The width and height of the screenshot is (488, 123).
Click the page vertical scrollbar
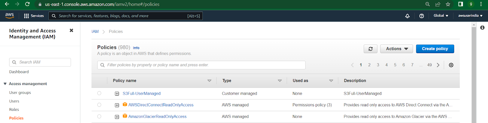474,73
